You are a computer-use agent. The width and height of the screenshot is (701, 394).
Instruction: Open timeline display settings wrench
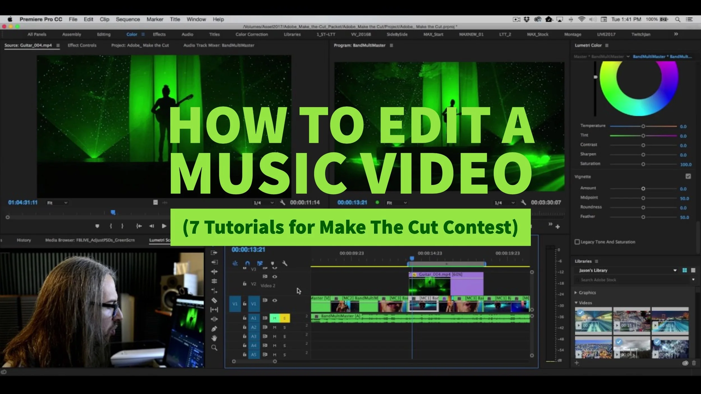[285, 263]
